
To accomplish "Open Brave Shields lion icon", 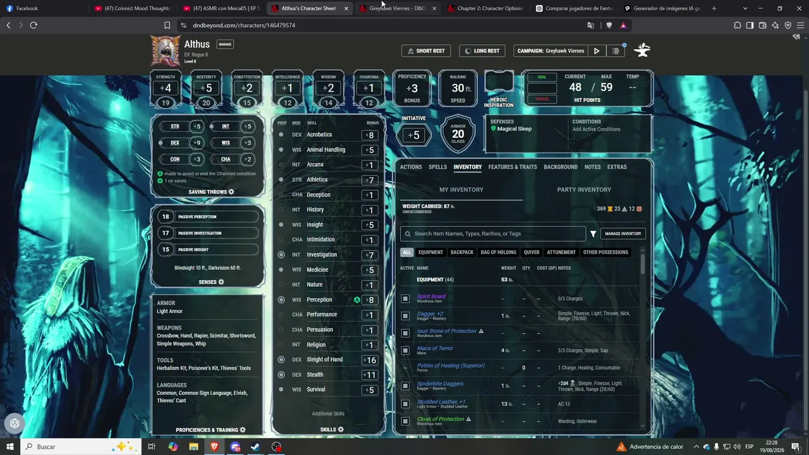I will click(609, 25).
